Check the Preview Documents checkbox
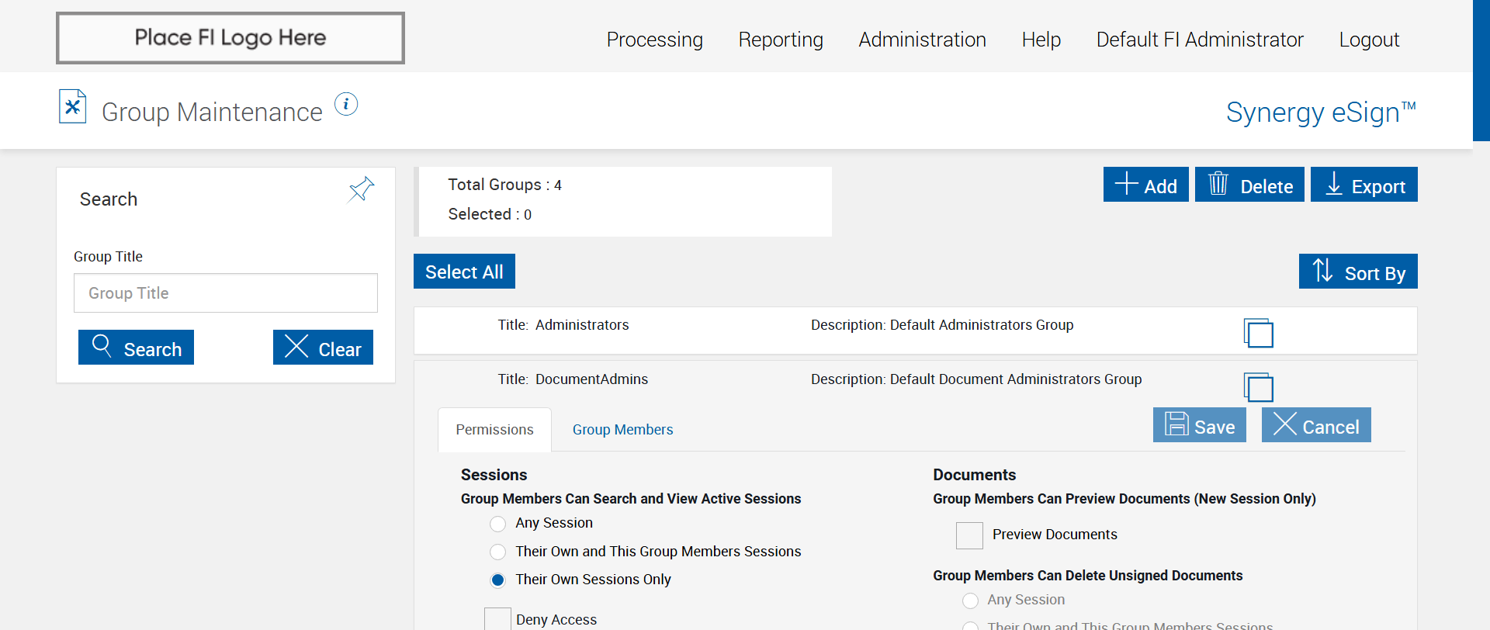Viewport: 1490px width, 630px height. tap(969, 535)
